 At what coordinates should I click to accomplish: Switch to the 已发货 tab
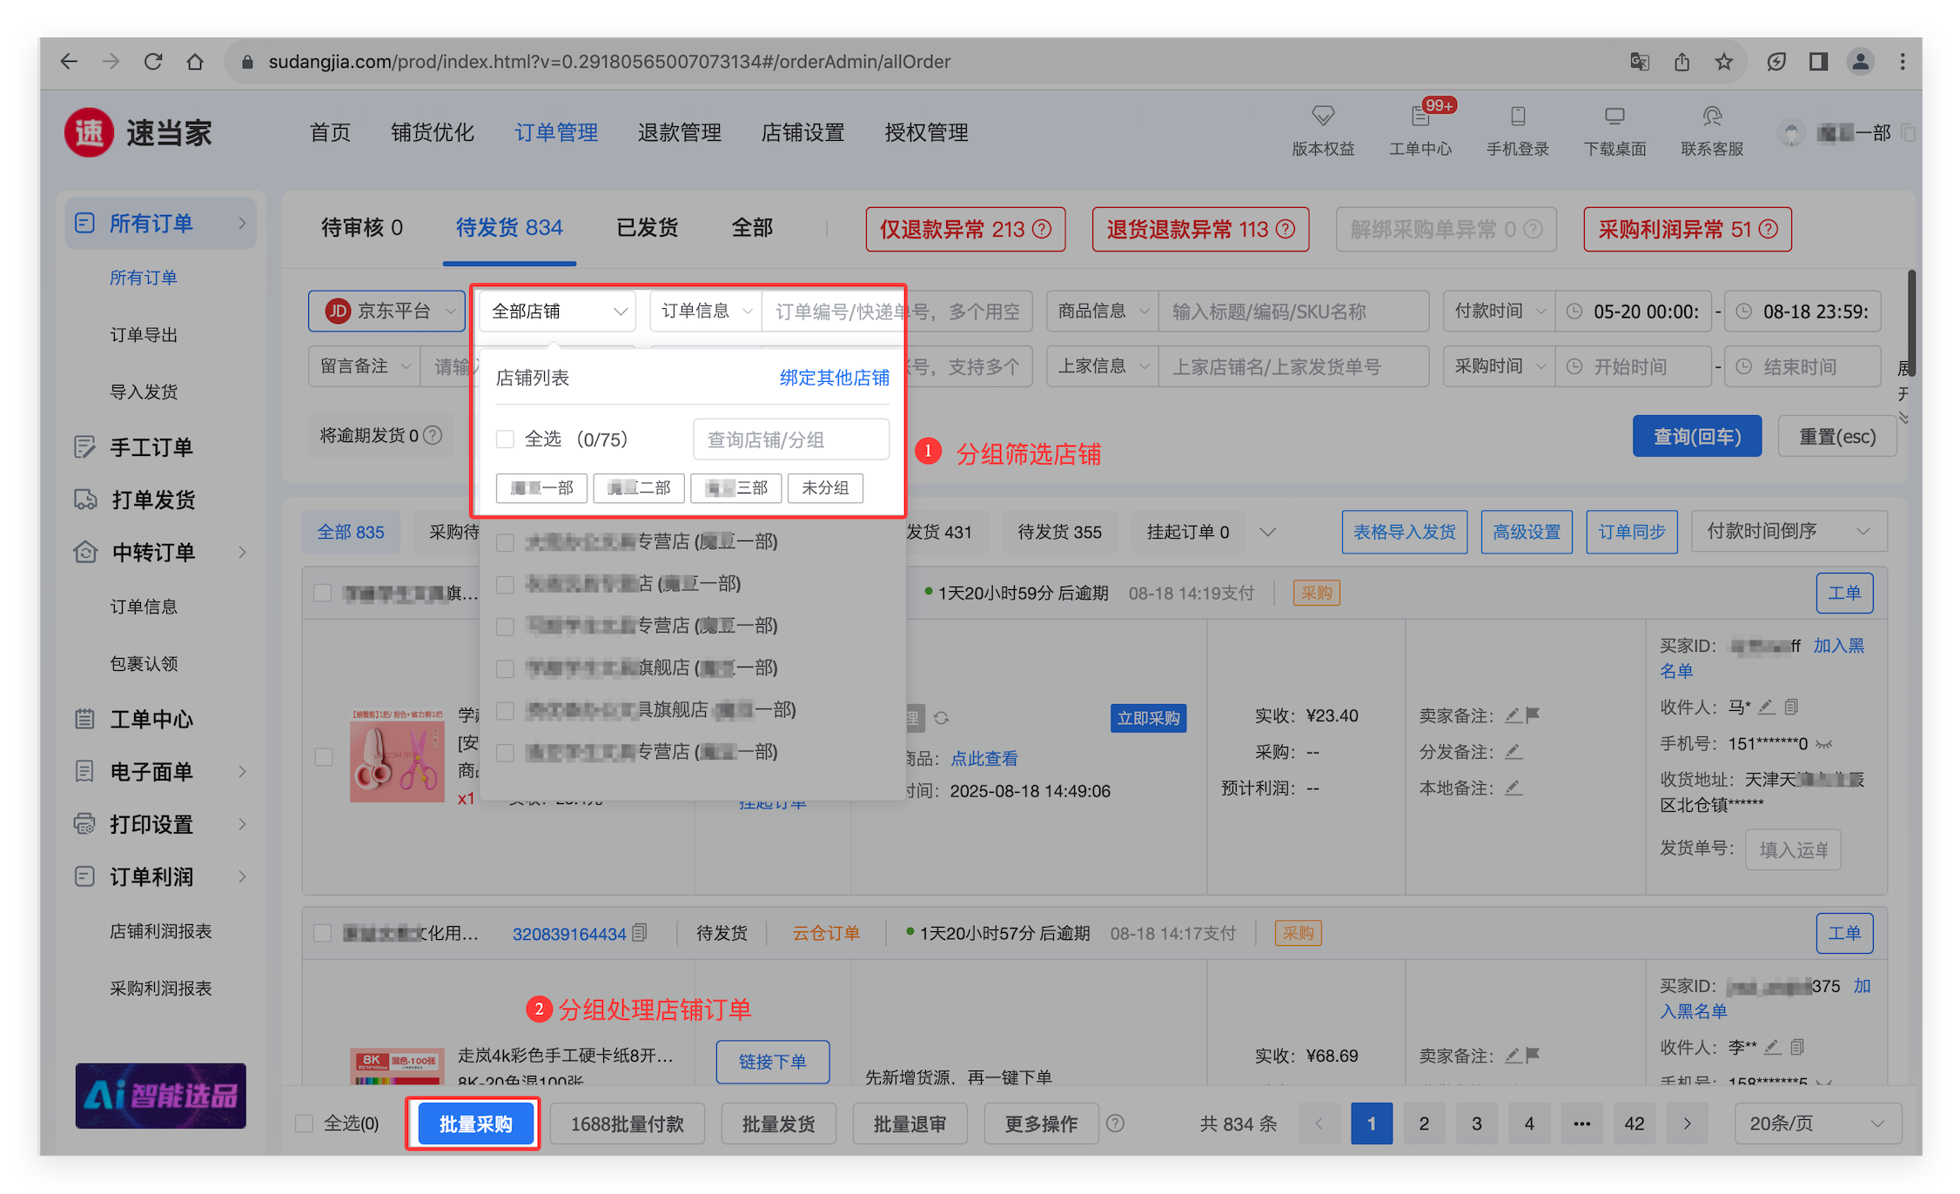pyautogui.click(x=647, y=228)
